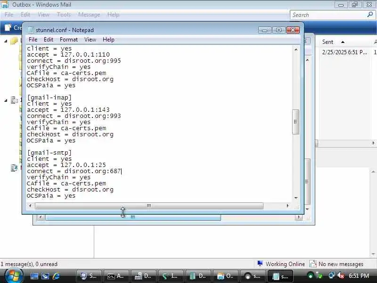Switch to first 'D..' taskbar button
The height and width of the screenshot is (283, 377).
click(x=144, y=276)
